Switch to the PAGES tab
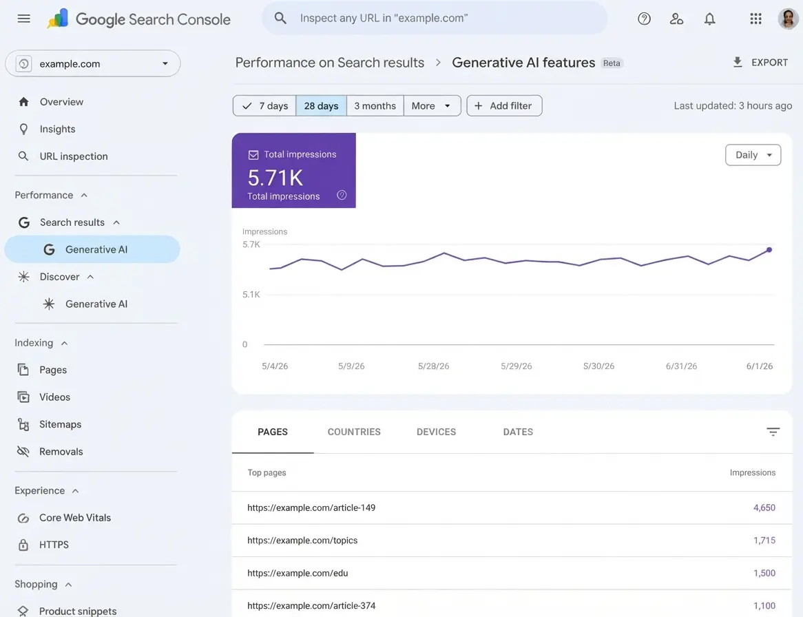 273,432
